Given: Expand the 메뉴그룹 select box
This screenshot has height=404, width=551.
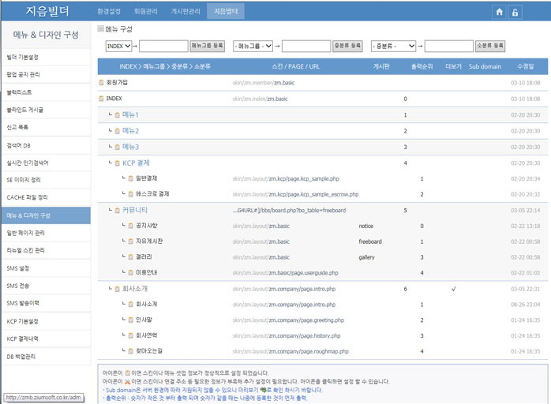Looking at the screenshot, I should [x=253, y=46].
